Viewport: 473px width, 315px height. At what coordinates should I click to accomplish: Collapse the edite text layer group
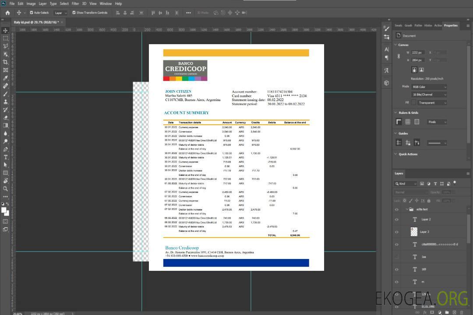(x=406, y=210)
